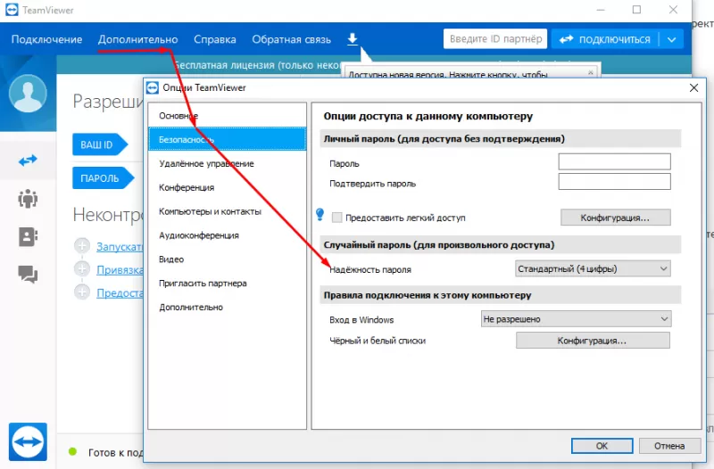The height and width of the screenshot is (469, 714).
Task: Click the TeamViewer icon in the main window title bar
Action: (x=12, y=10)
